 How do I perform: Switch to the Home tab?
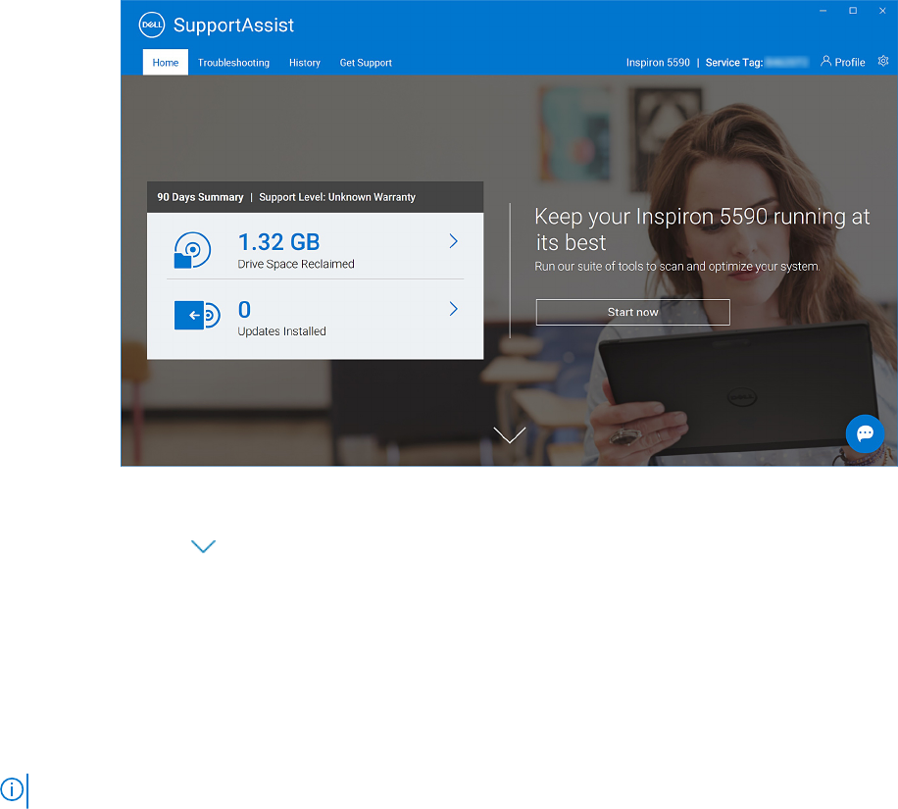pyautogui.click(x=166, y=63)
